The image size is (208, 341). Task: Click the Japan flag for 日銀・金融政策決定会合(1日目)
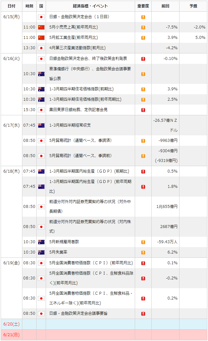pyautogui.click(x=41, y=17)
